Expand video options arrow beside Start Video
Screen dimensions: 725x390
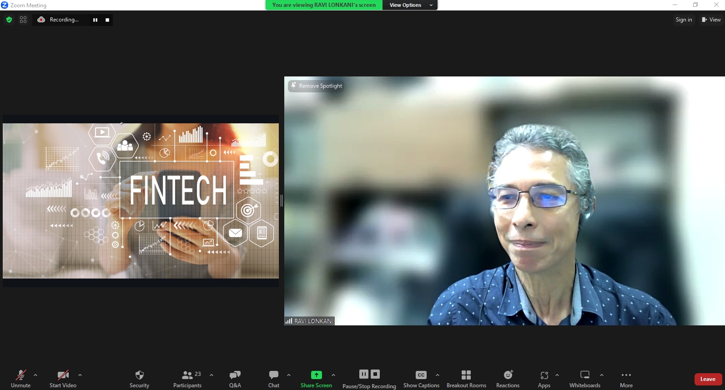click(x=80, y=375)
